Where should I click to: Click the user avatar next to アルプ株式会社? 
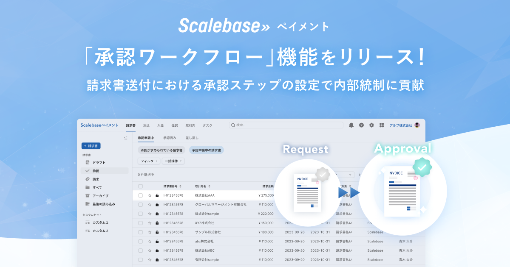417,125
